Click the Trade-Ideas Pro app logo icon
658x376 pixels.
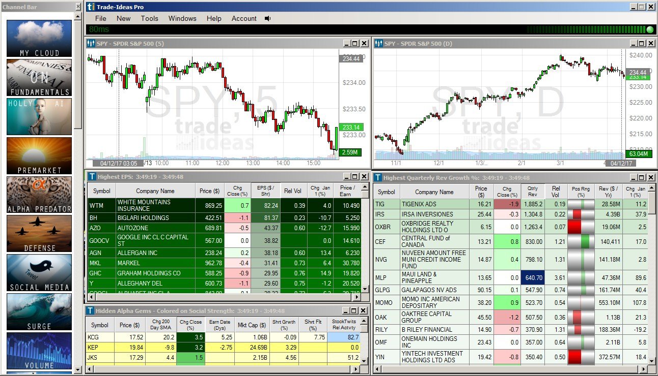pos(91,7)
